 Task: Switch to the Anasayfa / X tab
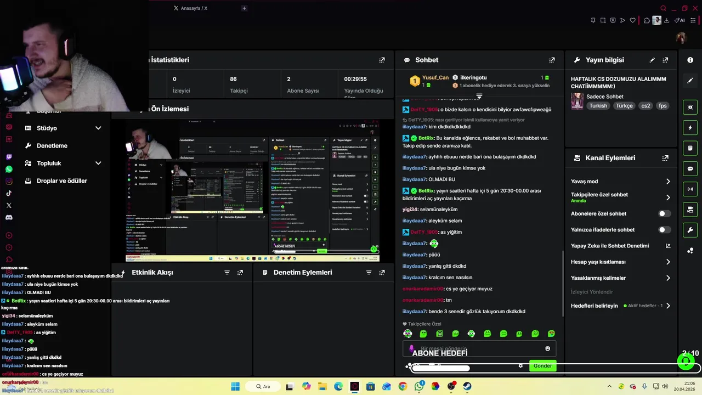[190, 8]
